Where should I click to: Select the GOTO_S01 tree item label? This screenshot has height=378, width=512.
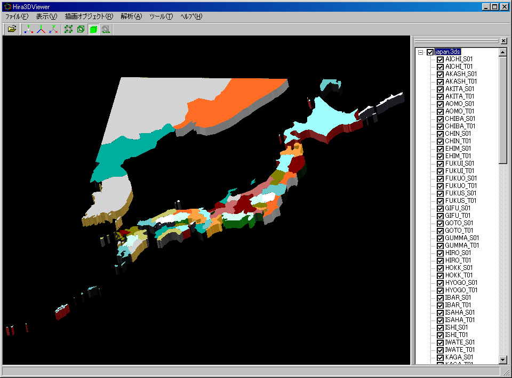pos(459,223)
